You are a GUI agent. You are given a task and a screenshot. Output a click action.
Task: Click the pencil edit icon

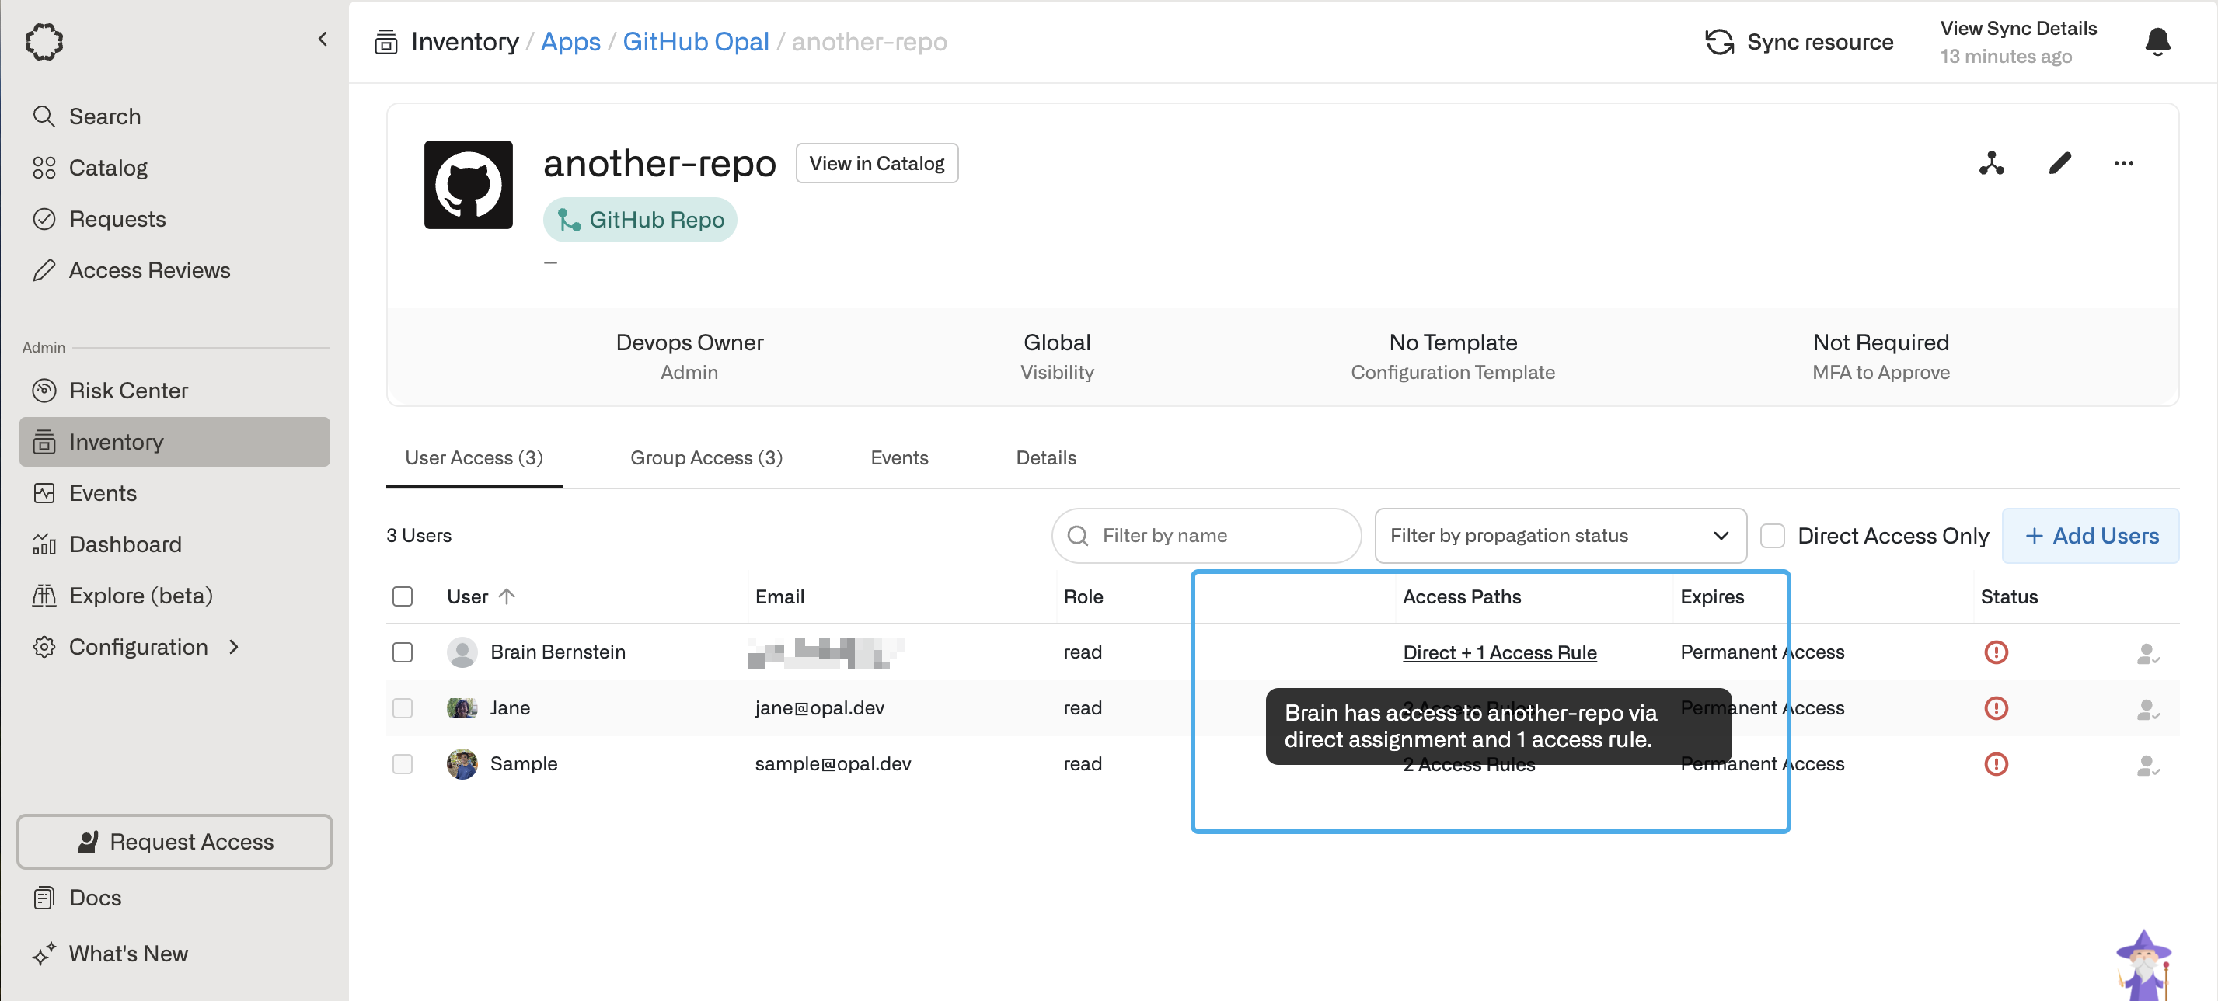2059,162
